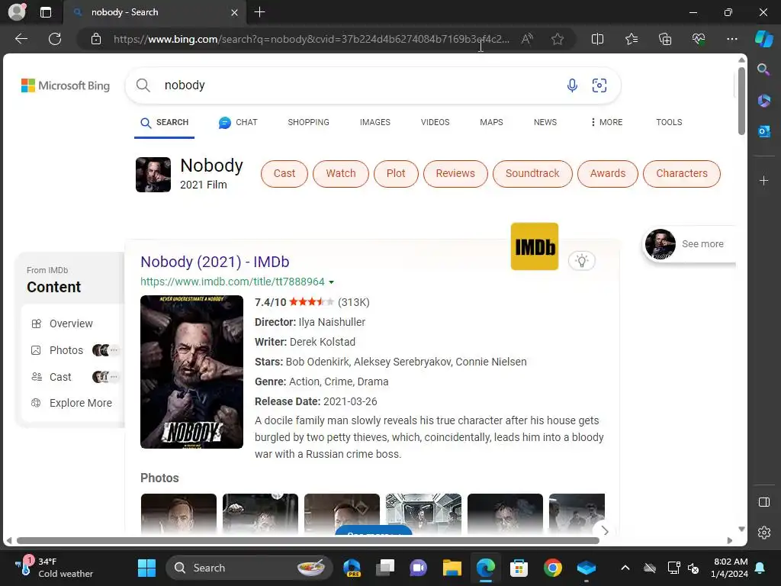The width and height of the screenshot is (781, 586).
Task: Show hidden system tray icons
Action: click(x=625, y=568)
